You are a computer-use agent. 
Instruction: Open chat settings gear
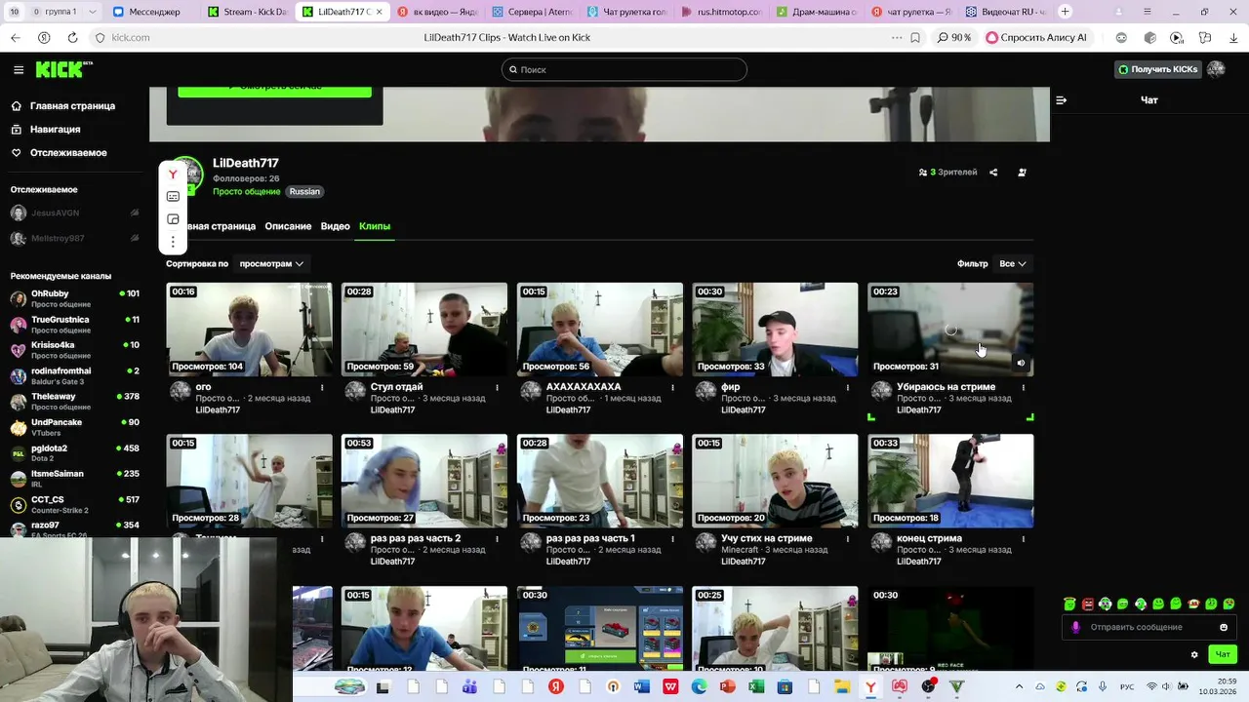1194,655
